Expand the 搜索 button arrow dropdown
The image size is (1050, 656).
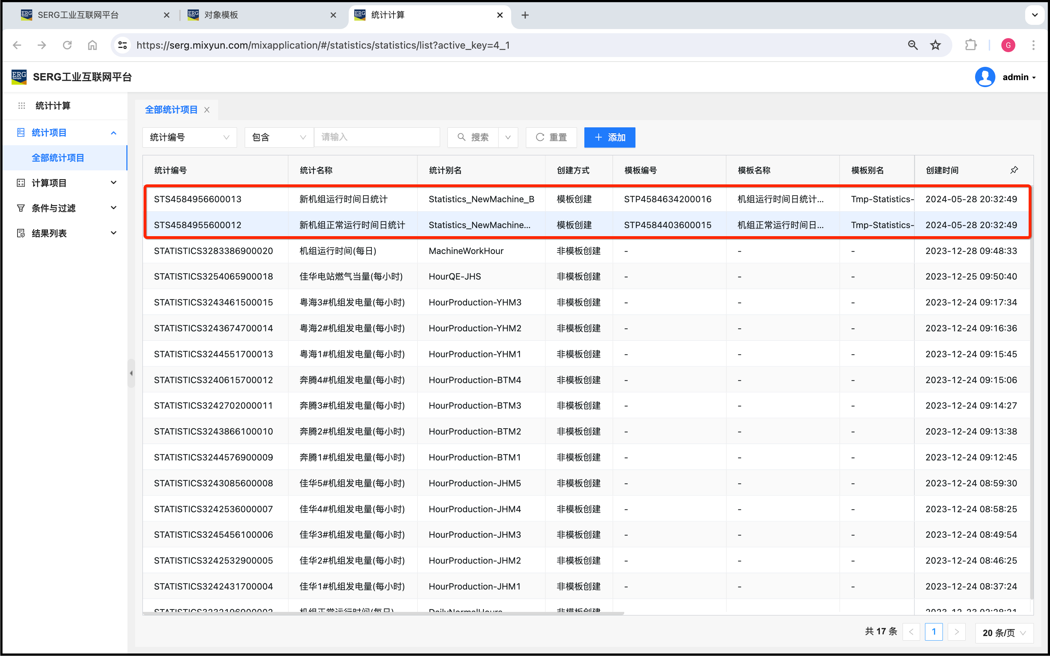click(508, 137)
